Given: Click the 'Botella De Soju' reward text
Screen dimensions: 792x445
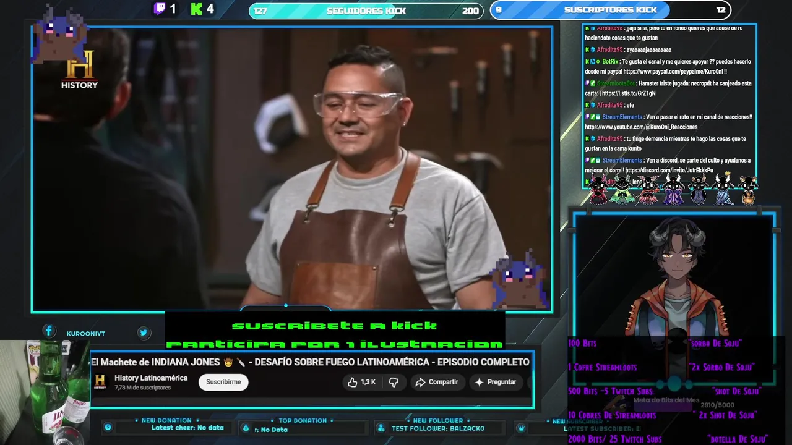Looking at the screenshot, I should pos(738,439).
